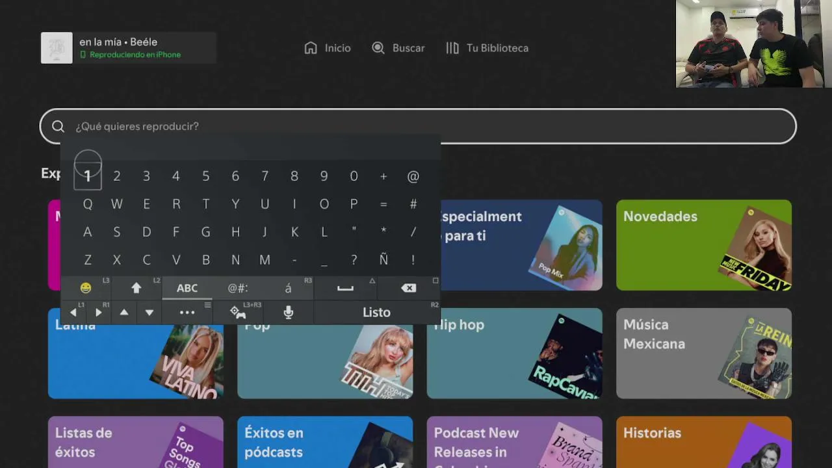Open the three-dots options key
Screen dimensions: 832x468
click(x=187, y=313)
